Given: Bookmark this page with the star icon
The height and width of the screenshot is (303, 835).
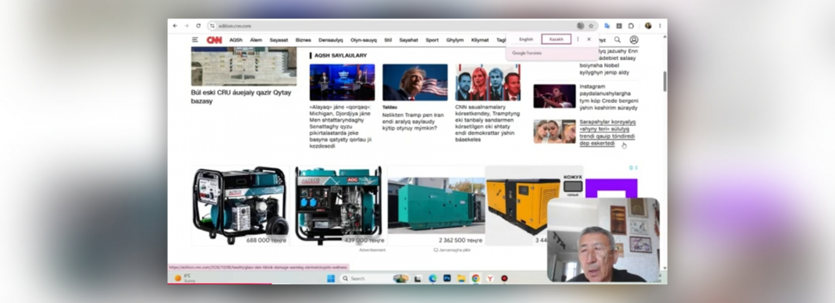Looking at the screenshot, I should tap(591, 26).
